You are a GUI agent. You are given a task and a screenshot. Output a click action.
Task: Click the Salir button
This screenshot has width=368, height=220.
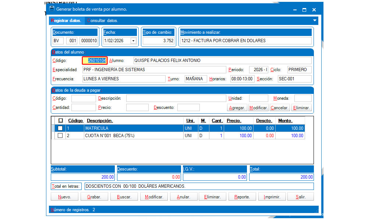click(x=301, y=197)
